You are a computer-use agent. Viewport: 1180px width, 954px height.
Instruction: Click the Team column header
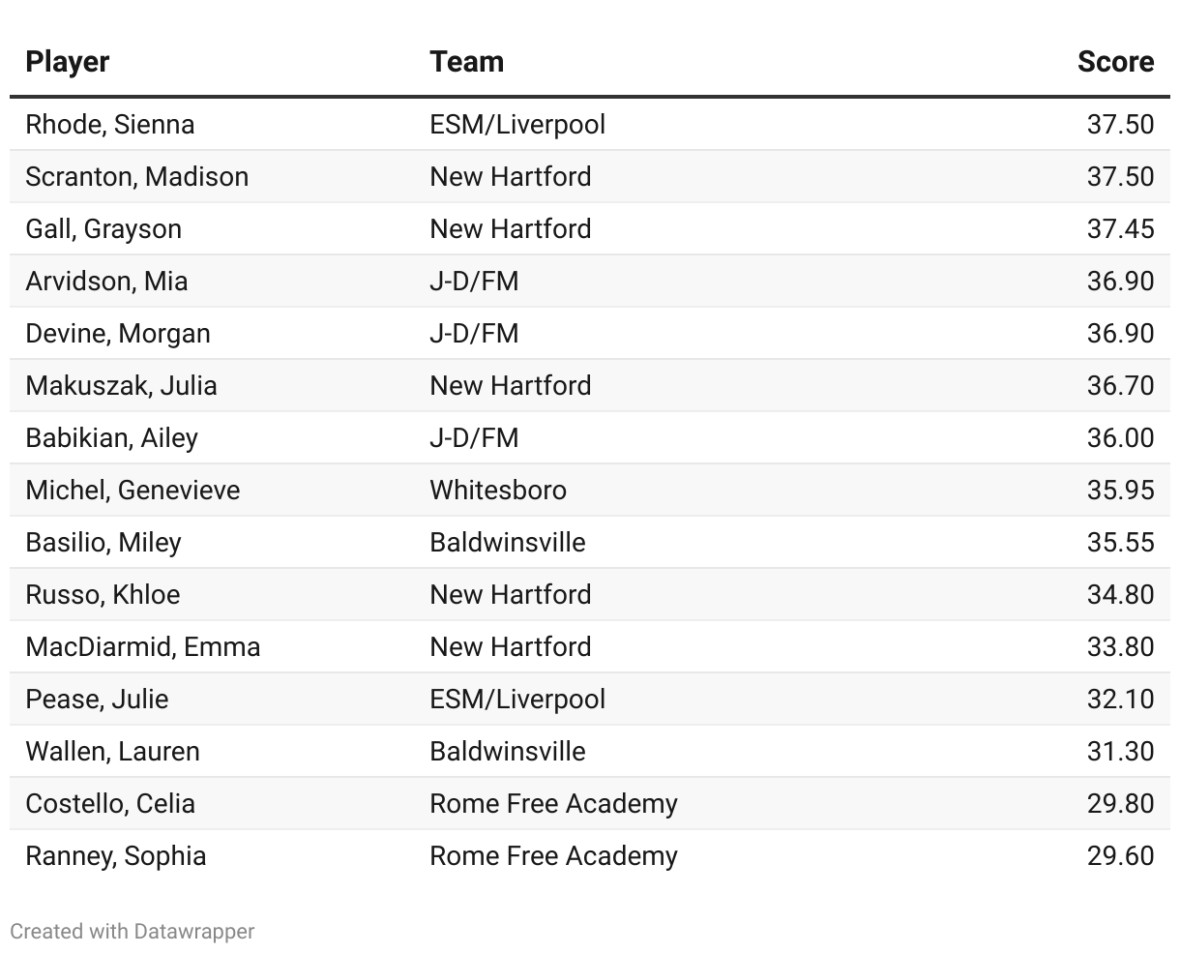[466, 62]
